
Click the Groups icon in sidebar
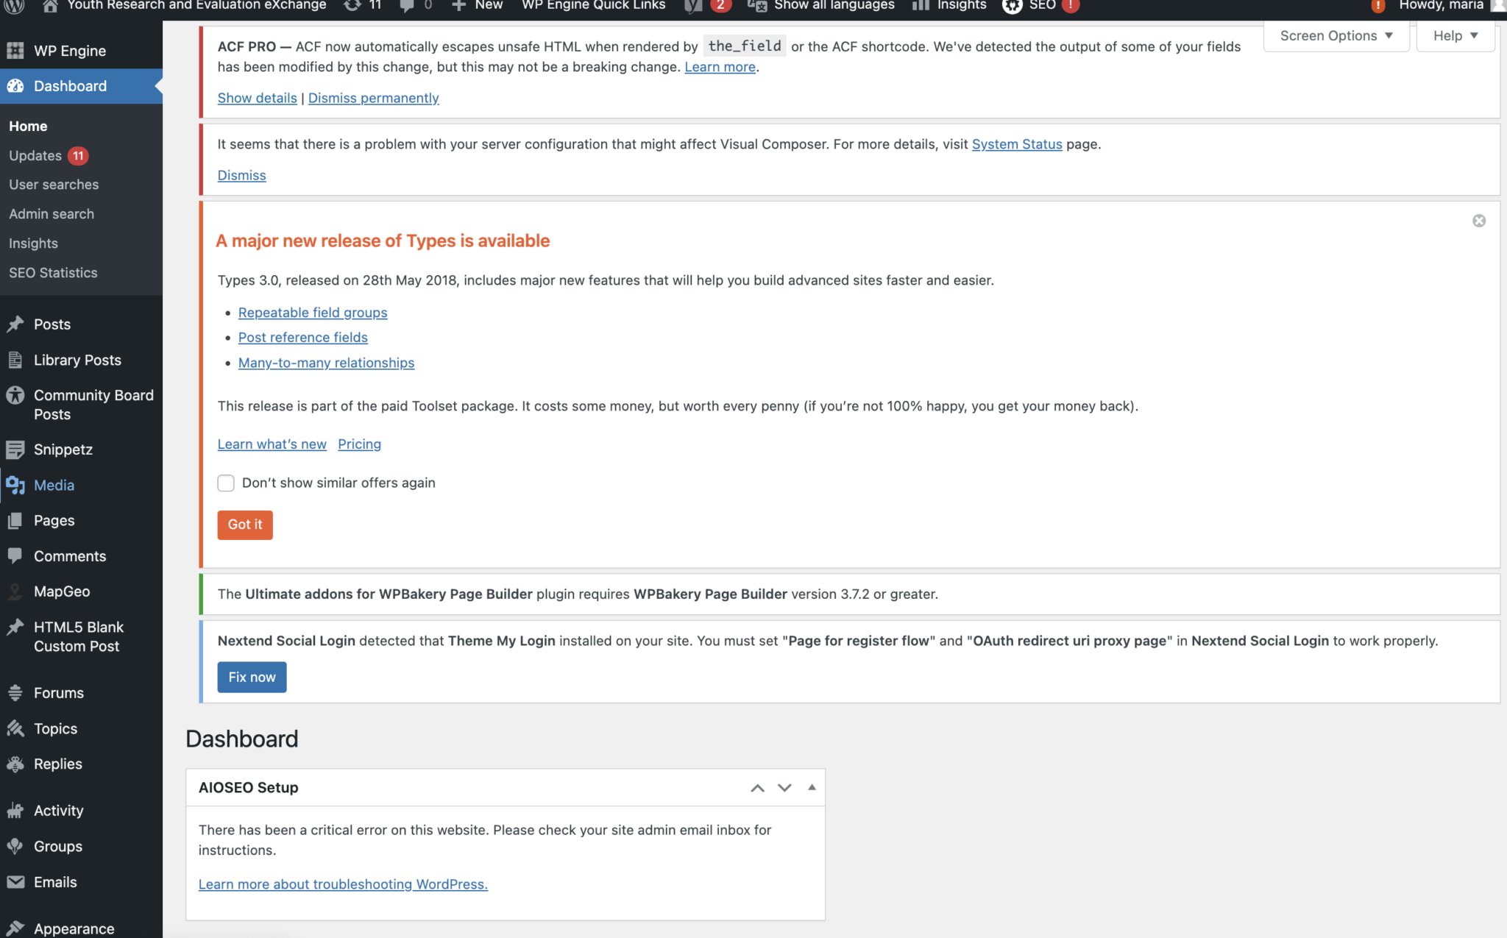coord(15,846)
